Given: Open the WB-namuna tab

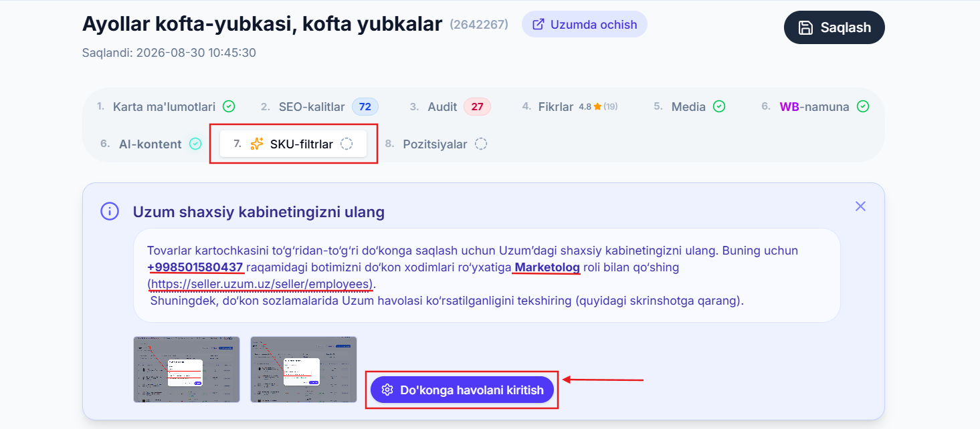Looking at the screenshot, I should 815,106.
